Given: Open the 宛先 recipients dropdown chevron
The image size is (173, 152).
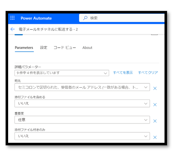Looking at the screenshot, I should (146, 87).
